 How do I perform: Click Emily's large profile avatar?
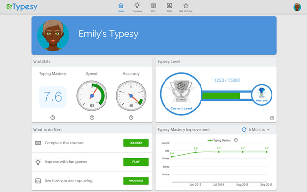53,36
